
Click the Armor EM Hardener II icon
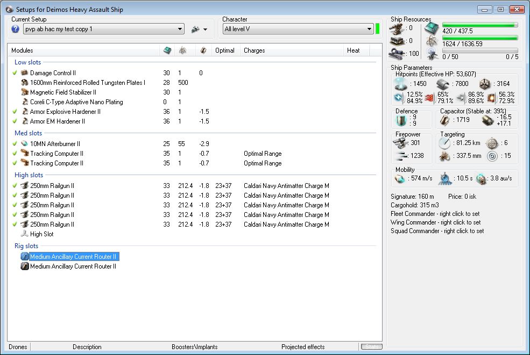click(25, 121)
